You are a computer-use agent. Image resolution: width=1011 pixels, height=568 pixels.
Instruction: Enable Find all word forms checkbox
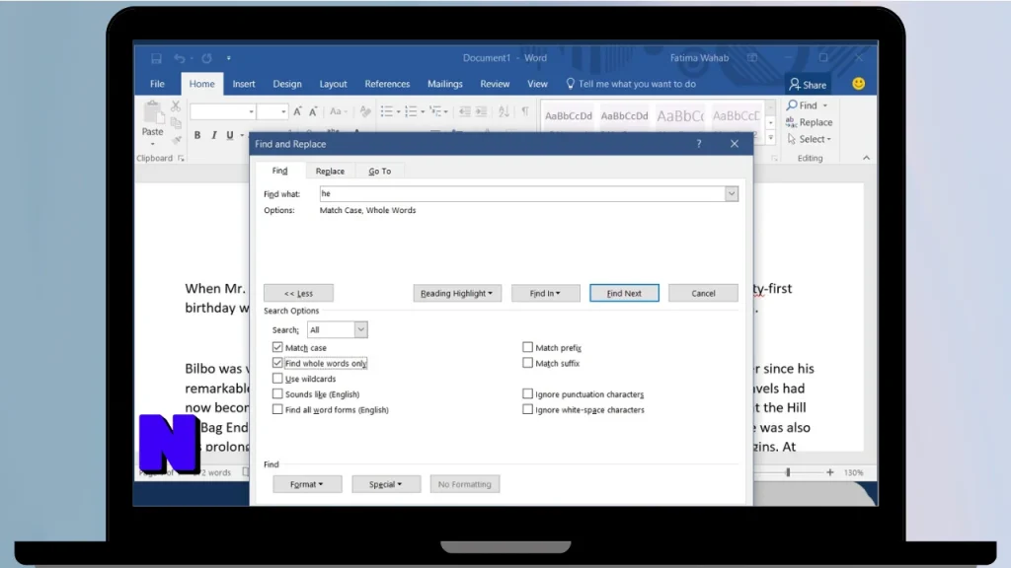pos(277,409)
